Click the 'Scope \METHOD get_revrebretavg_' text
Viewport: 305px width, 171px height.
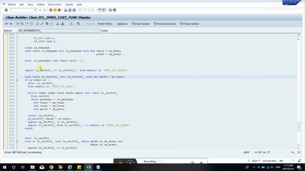click(x=23, y=152)
